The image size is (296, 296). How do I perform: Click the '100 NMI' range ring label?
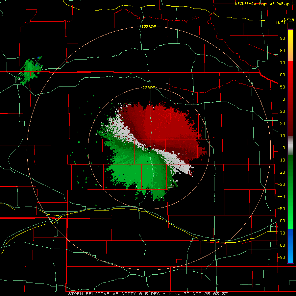(149, 26)
